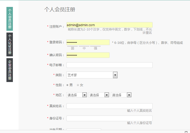Switch to the 企业会员注册 side tab
Viewport: 190px width, 133px height.
tap(10, 70)
